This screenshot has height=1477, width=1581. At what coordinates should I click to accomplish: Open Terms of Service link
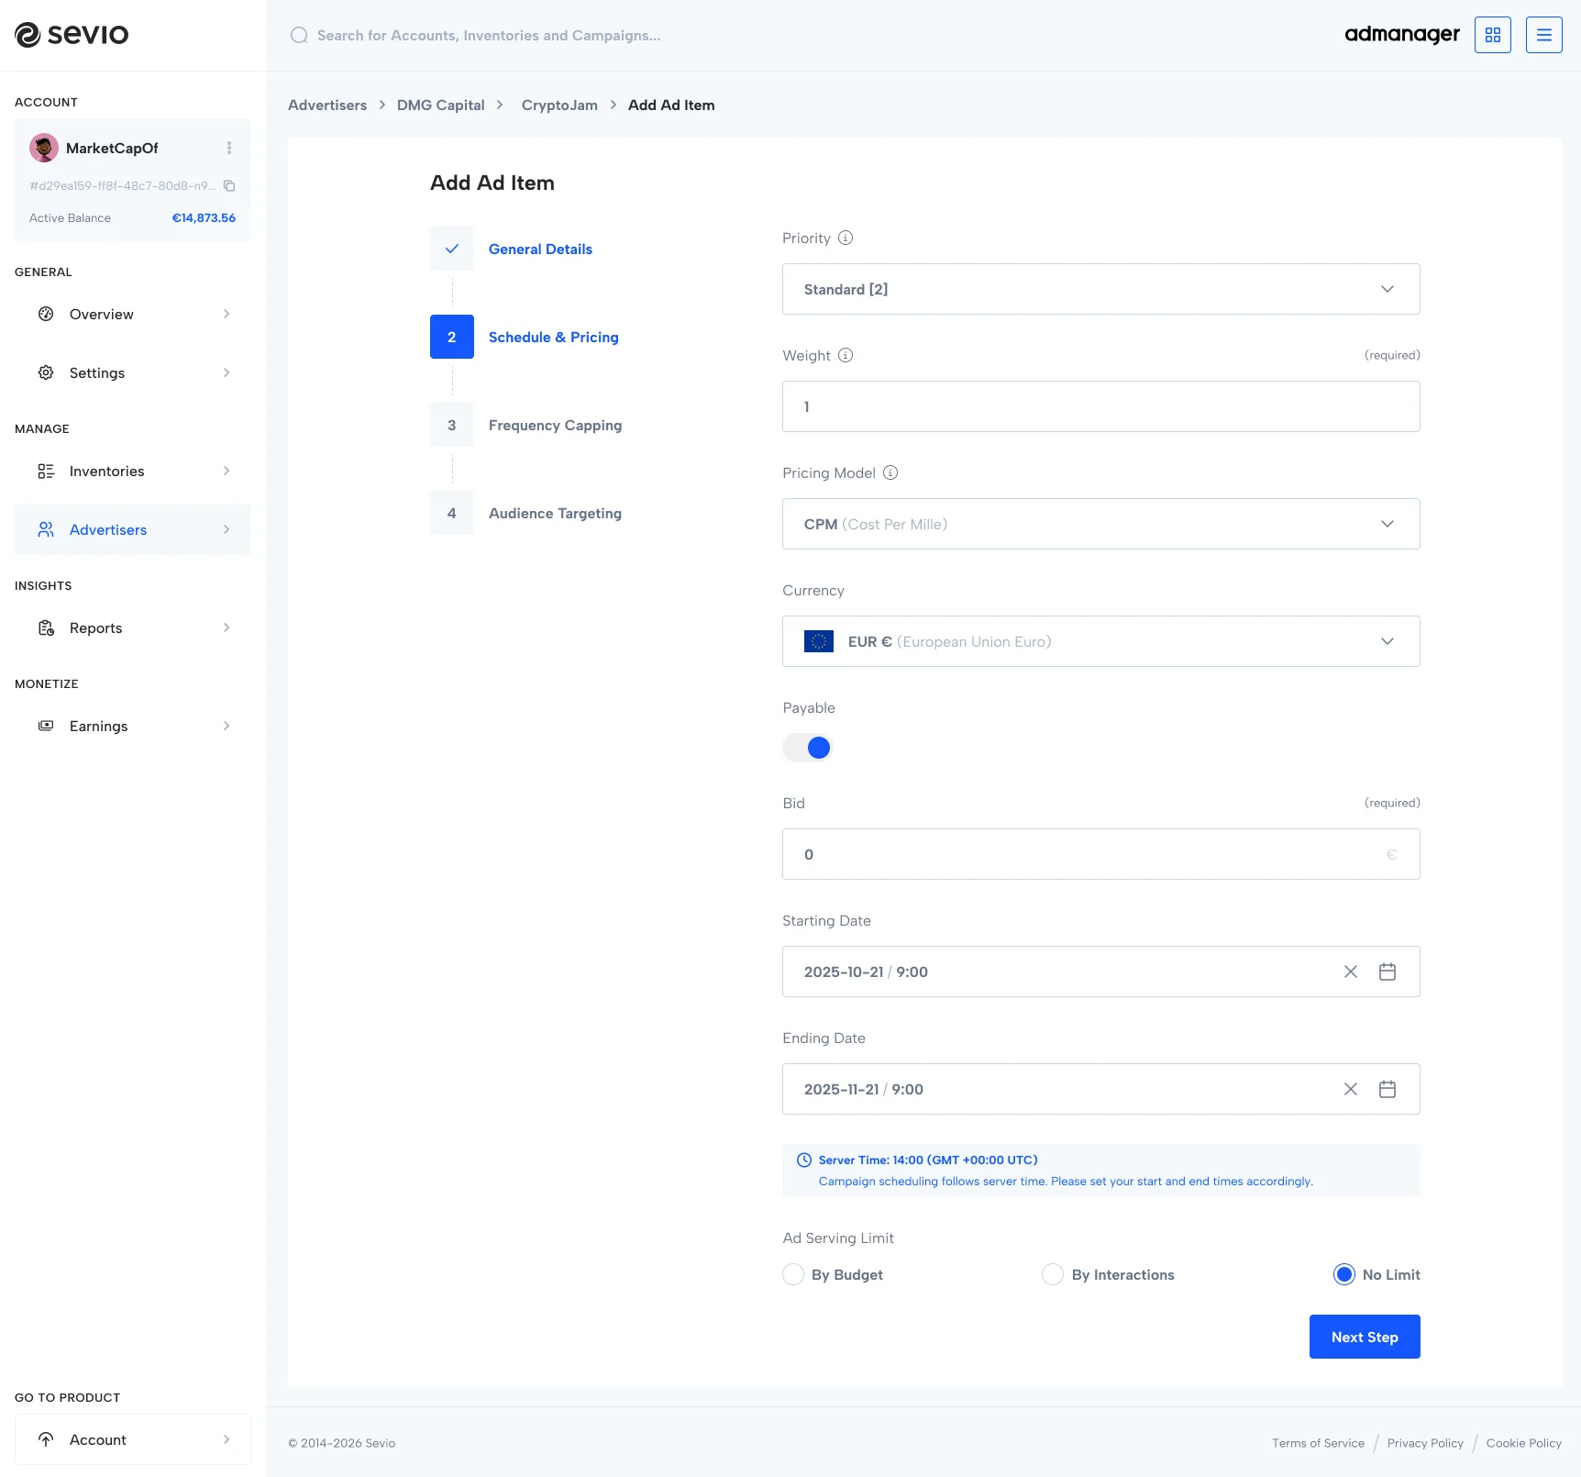pyautogui.click(x=1318, y=1443)
